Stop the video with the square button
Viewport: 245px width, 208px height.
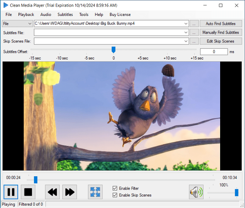click(x=28, y=192)
